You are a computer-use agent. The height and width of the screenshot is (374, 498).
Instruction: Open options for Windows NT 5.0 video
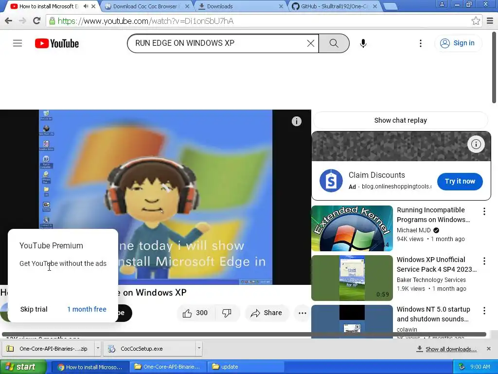tap(484, 311)
